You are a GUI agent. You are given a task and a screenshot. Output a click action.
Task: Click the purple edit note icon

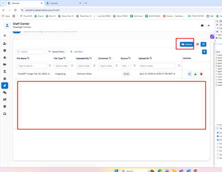[x=212, y=36]
